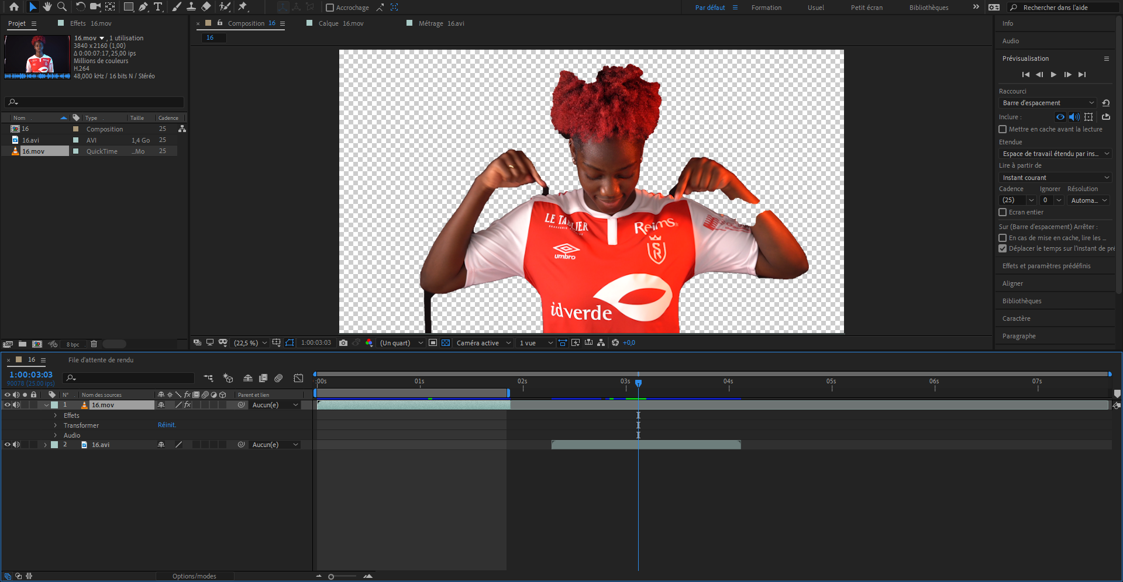The width and height of the screenshot is (1123, 582).
Task: Open the composition flowchart icon in viewer
Action: click(601, 343)
